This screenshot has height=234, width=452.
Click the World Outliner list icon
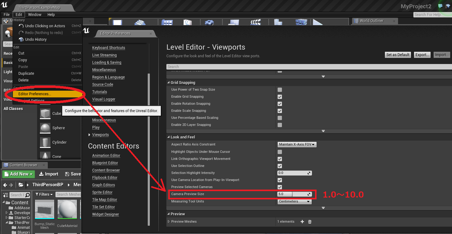(x=356, y=21)
